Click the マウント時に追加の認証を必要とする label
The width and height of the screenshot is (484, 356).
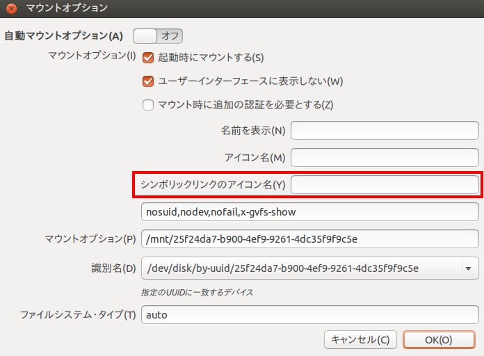245,105
